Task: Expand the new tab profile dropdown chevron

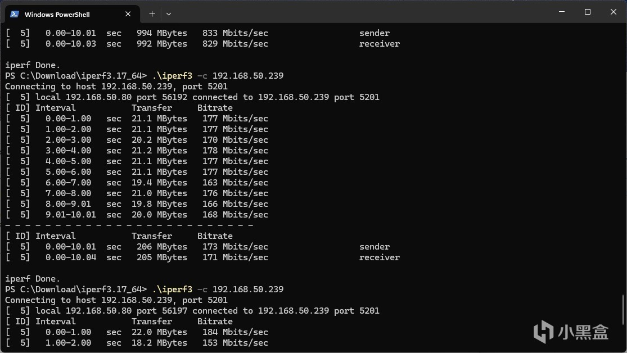Action: [169, 13]
